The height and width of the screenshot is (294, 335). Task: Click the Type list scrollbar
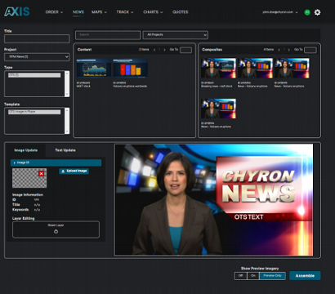67,83
